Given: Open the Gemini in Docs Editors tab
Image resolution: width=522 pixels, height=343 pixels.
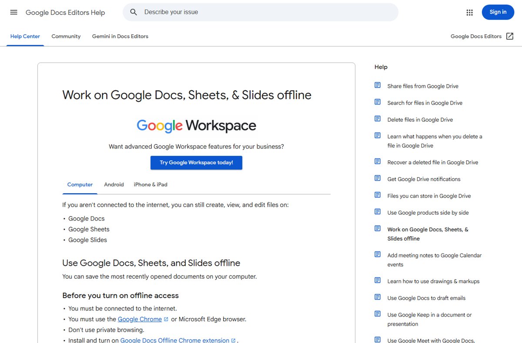Looking at the screenshot, I should click(x=120, y=36).
